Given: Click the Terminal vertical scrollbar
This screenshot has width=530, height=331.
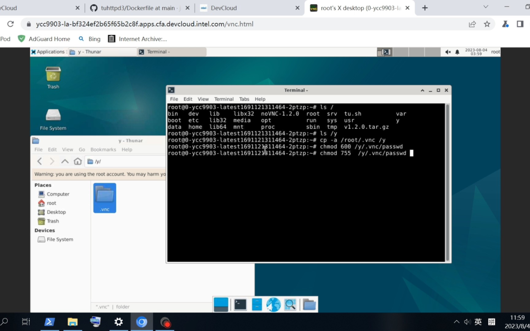Looking at the screenshot, I should point(447,183).
